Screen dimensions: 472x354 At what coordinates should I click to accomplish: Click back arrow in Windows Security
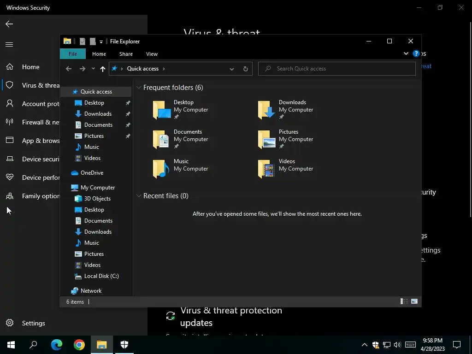[x=9, y=24]
